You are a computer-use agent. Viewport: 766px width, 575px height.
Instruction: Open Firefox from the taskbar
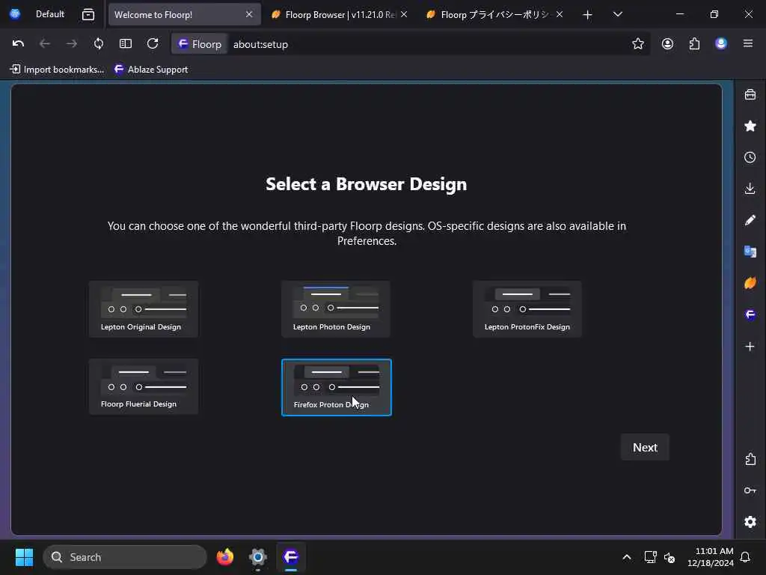pyautogui.click(x=224, y=557)
